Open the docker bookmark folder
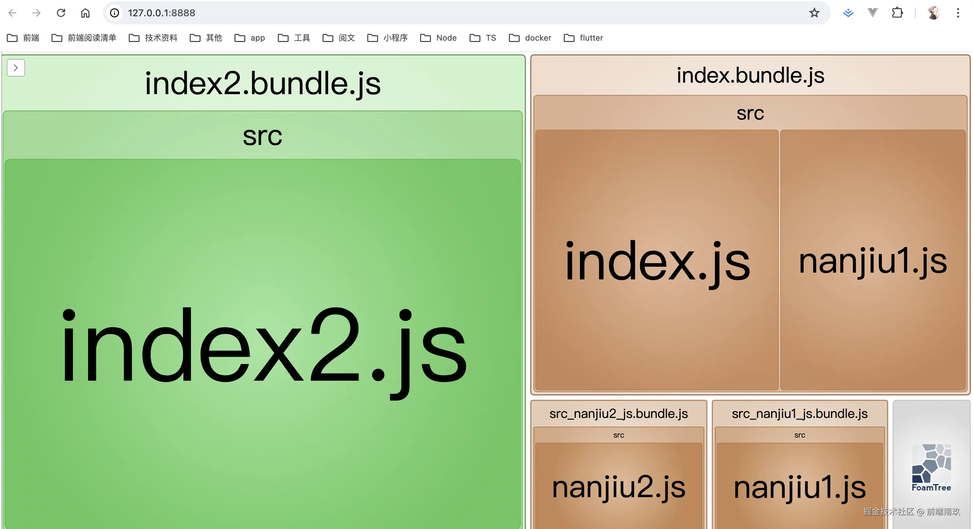 pyautogui.click(x=530, y=38)
